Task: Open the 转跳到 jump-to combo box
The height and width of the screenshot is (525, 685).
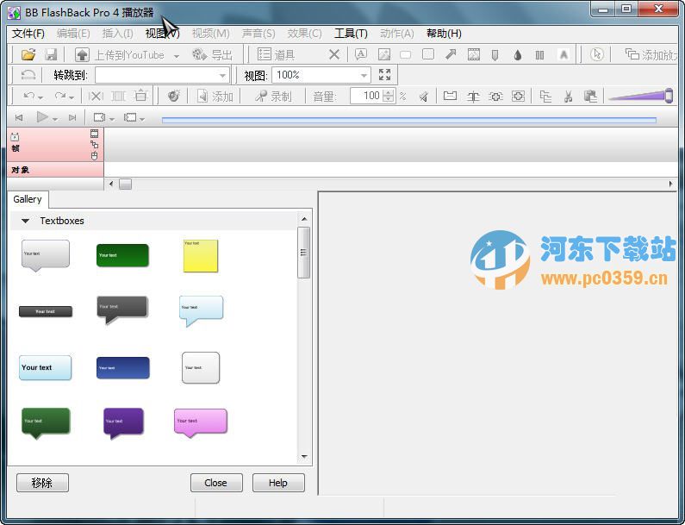Action: [163, 75]
